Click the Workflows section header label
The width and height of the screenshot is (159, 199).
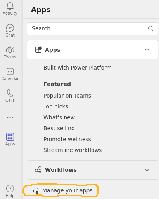(x=61, y=170)
